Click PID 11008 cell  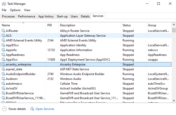tap(51, 60)
